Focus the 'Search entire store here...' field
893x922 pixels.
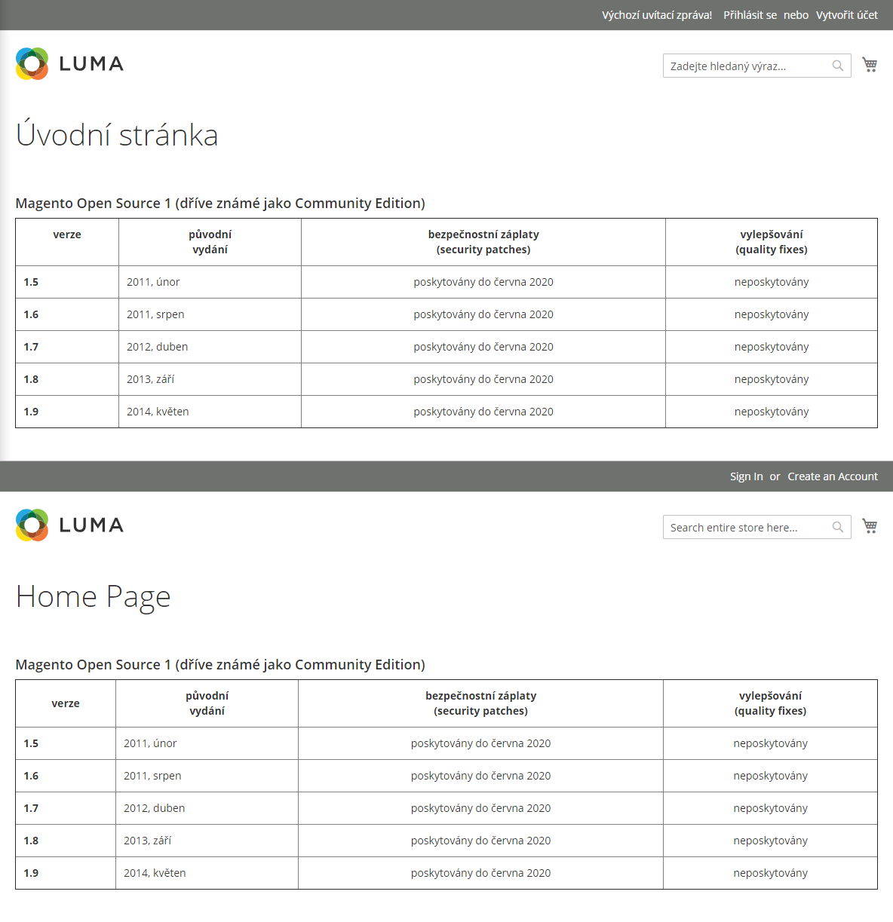pos(757,527)
